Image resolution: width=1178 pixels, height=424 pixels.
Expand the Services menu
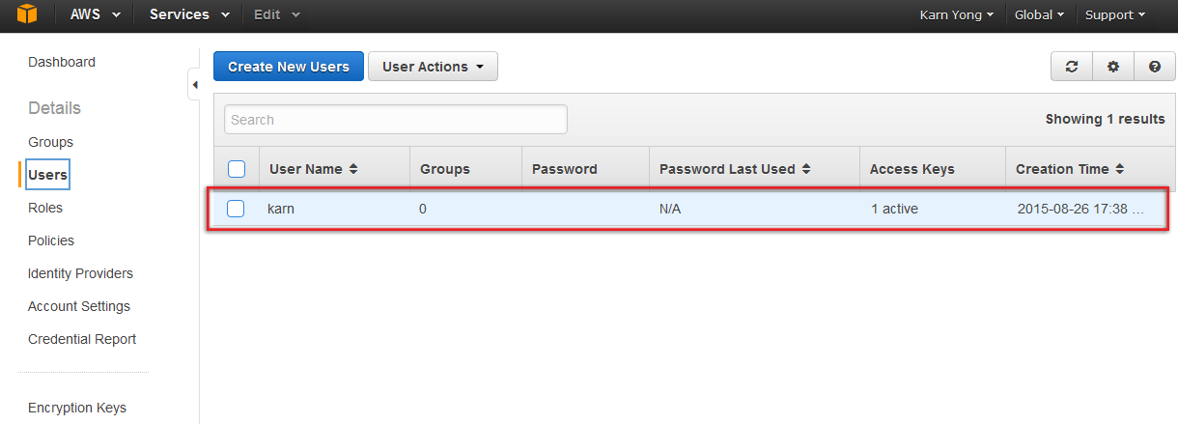click(x=189, y=14)
